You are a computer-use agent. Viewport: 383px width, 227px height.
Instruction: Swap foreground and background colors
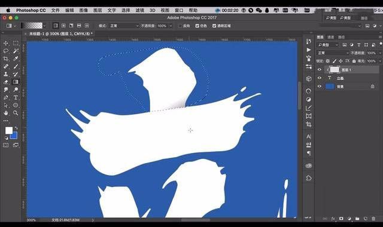click(x=16, y=128)
